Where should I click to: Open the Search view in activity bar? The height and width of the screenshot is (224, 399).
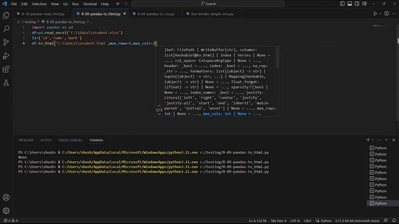tap(6, 29)
